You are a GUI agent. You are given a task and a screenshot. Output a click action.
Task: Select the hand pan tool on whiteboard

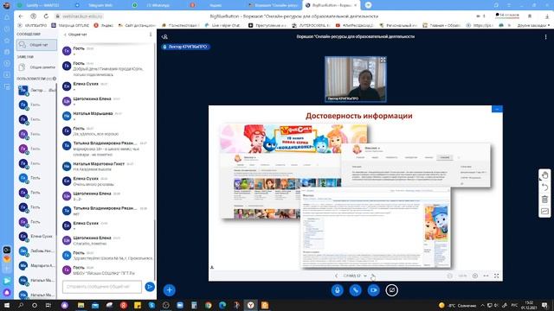(x=544, y=175)
